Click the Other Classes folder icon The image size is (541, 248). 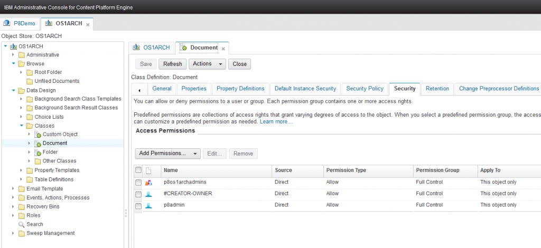(x=38, y=161)
